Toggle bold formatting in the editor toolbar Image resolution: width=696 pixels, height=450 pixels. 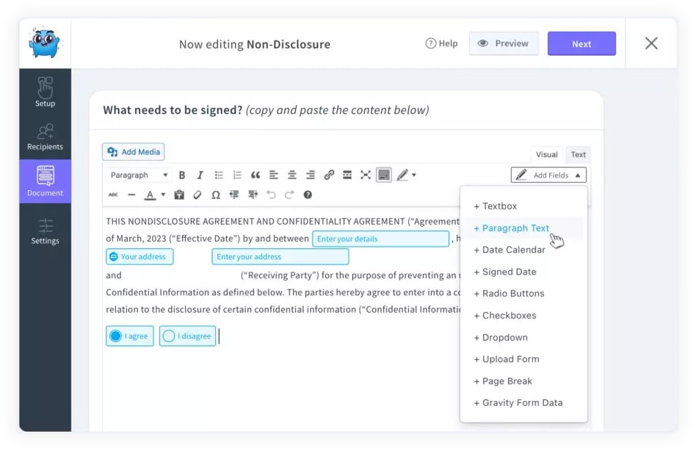click(181, 175)
